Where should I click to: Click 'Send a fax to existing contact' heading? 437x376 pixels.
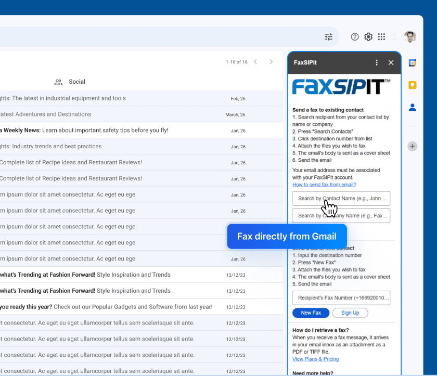click(328, 110)
